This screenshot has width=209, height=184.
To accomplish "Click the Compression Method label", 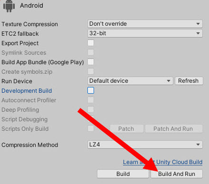I will click(x=30, y=145).
